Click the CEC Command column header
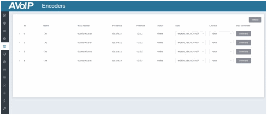This screenshot has width=267, height=115. click(x=243, y=26)
